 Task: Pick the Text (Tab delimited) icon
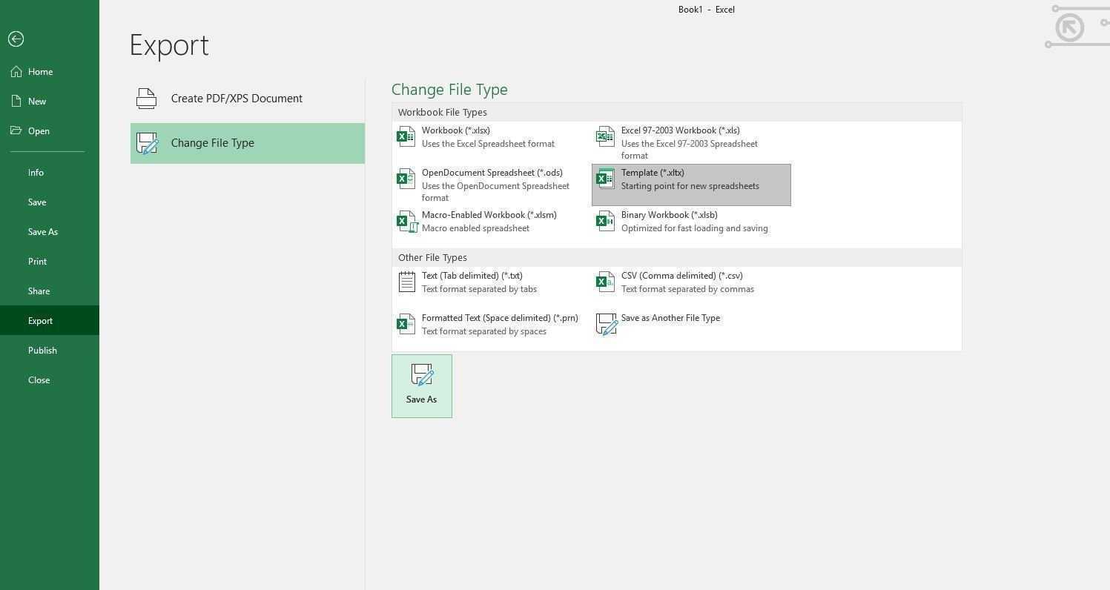pyautogui.click(x=406, y=282)
